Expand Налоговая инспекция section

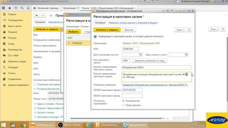click(x=35, y=117)
